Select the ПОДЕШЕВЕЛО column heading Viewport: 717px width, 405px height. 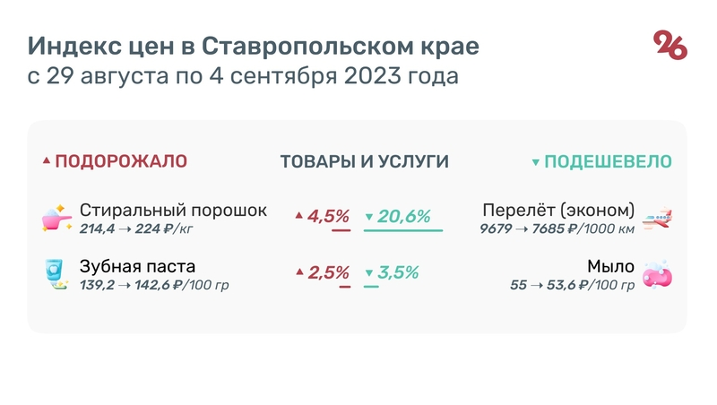(x=608, y=161)
